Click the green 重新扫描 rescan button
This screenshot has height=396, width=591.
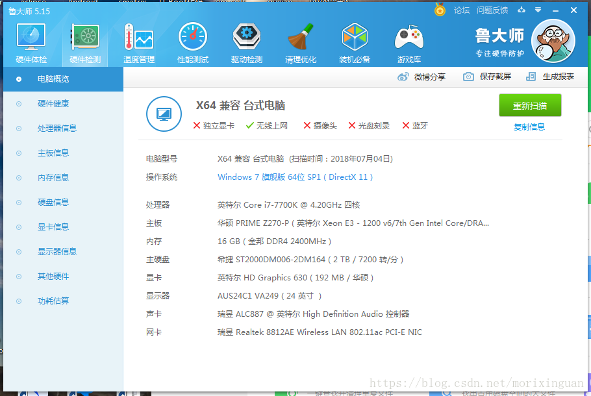pyautogui.click(x=530, y=106)
